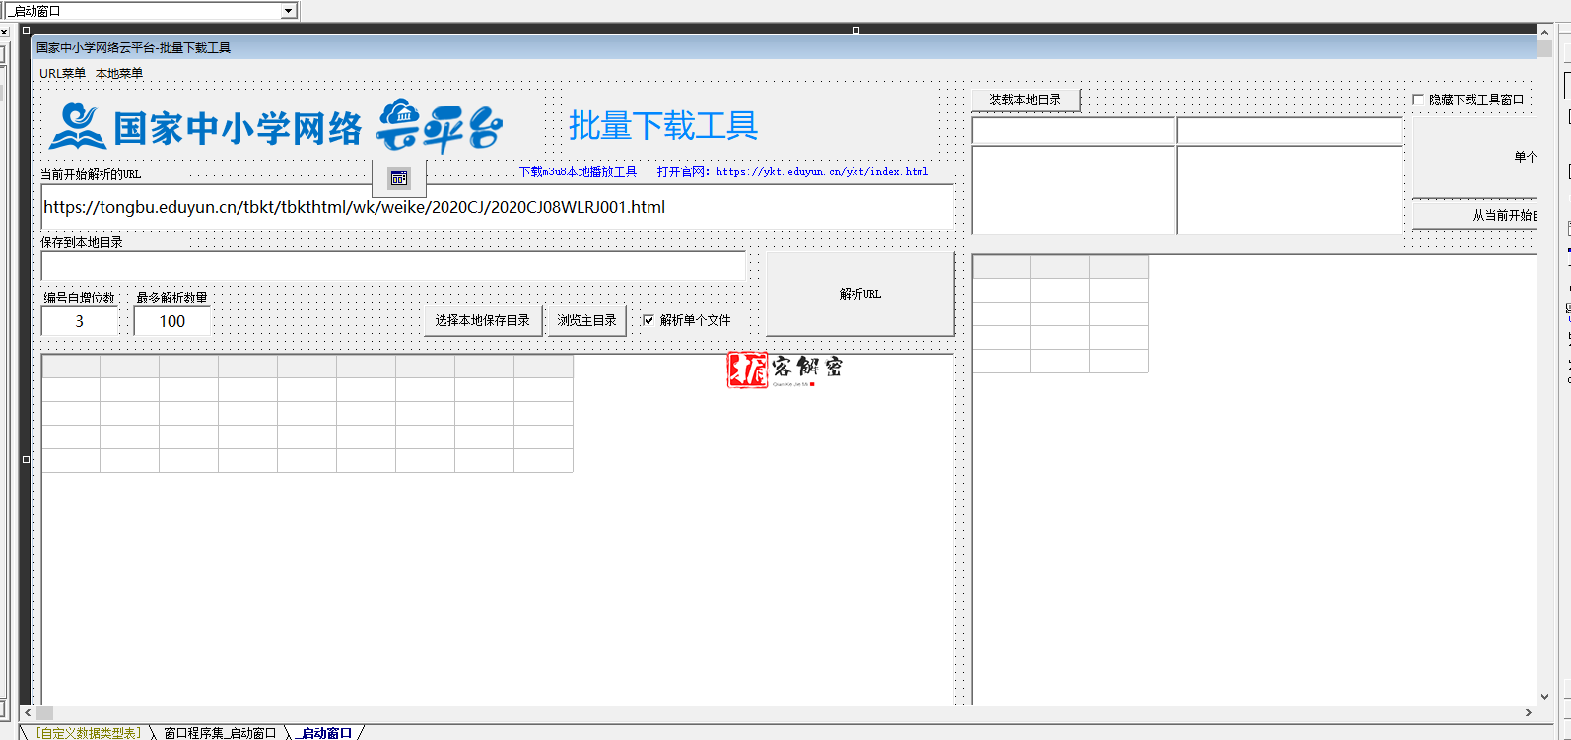Click the vertical scrollbar down arrow
The width and height of the screenshot is (1571, 740).
(1544, 697)
